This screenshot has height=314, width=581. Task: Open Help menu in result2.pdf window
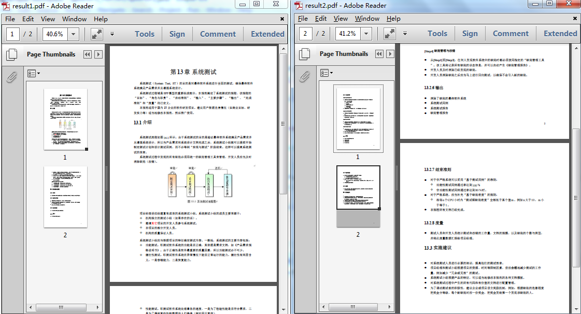pos(393,19)
